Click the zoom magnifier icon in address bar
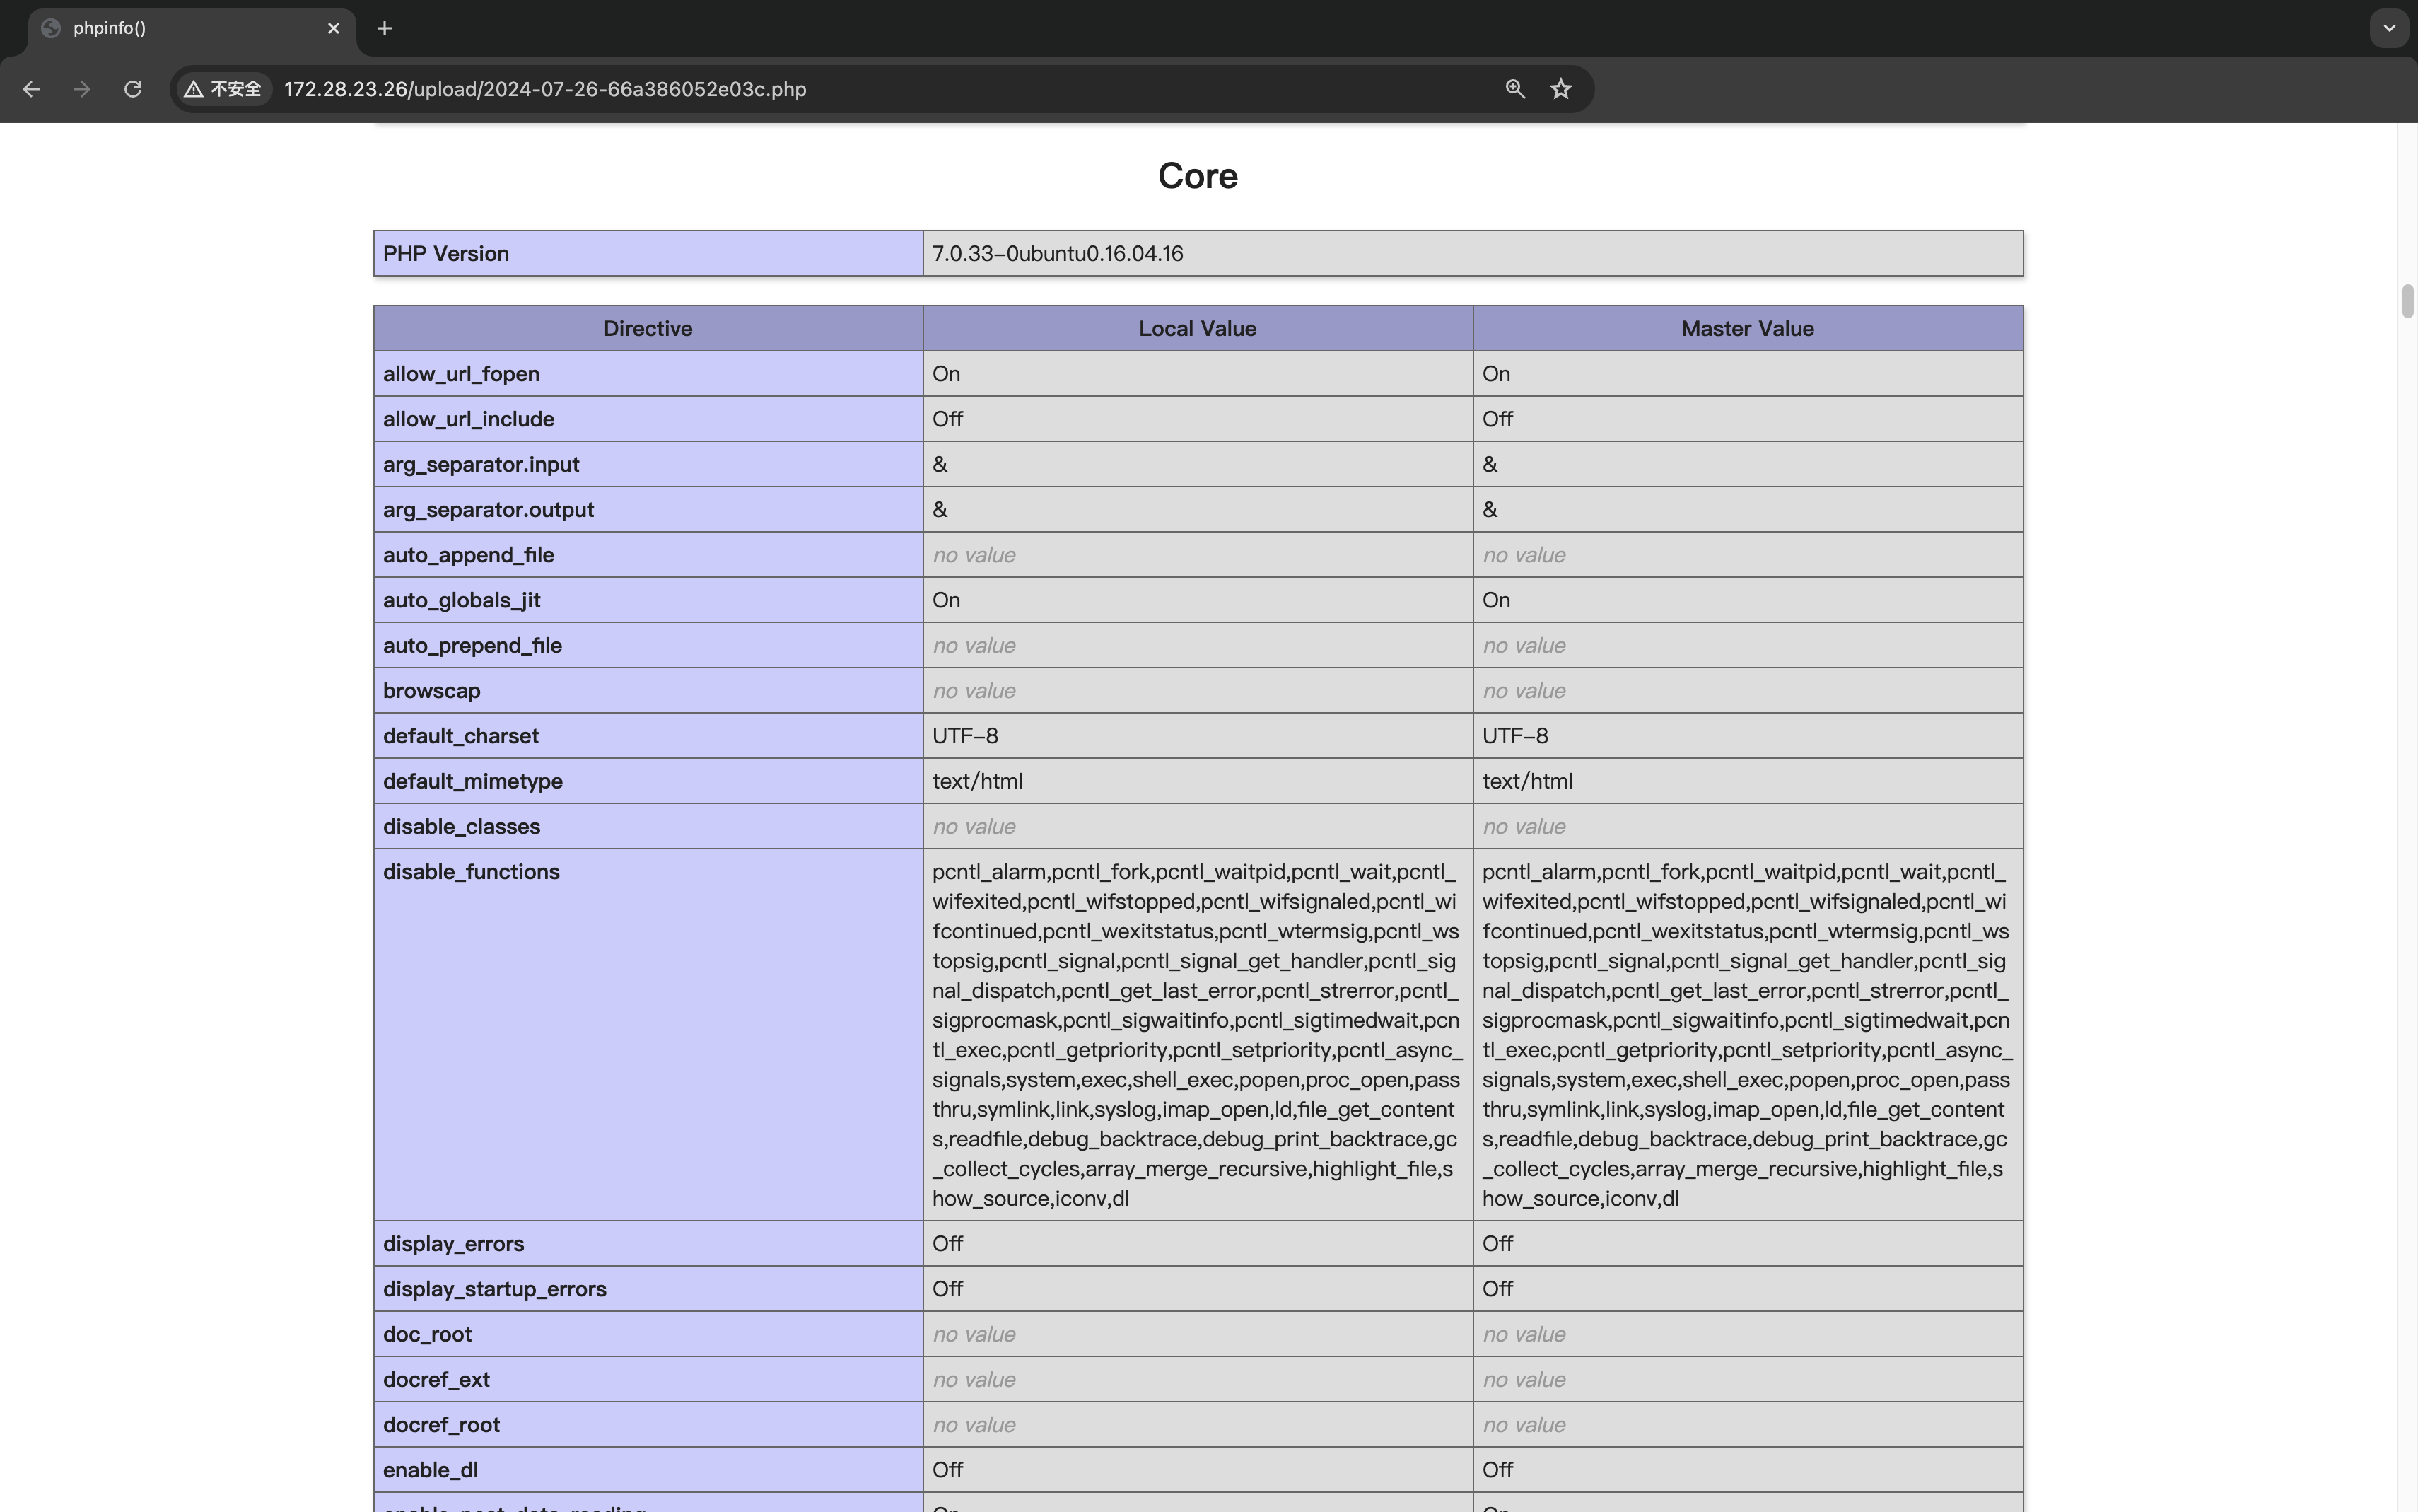 pyautogui.click(x=1514, y=89)
